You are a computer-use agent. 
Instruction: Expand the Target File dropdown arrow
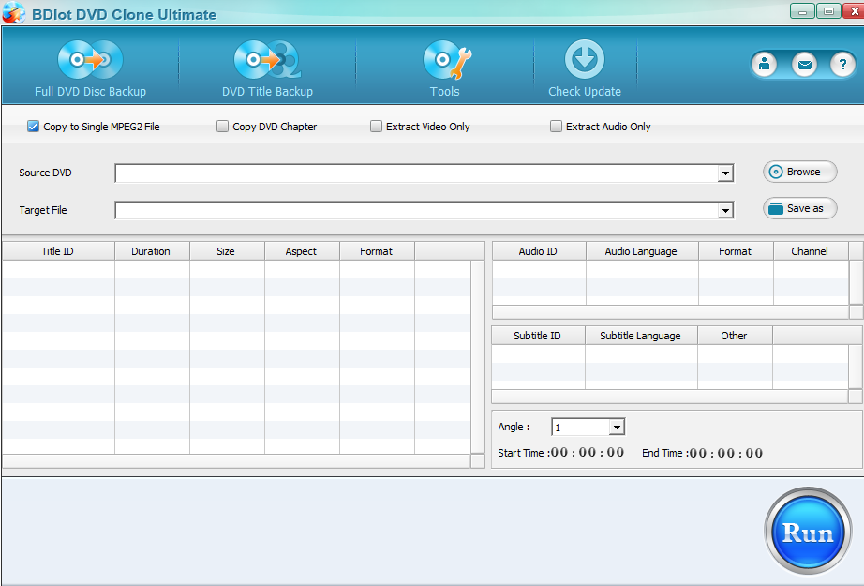point(725,211)
